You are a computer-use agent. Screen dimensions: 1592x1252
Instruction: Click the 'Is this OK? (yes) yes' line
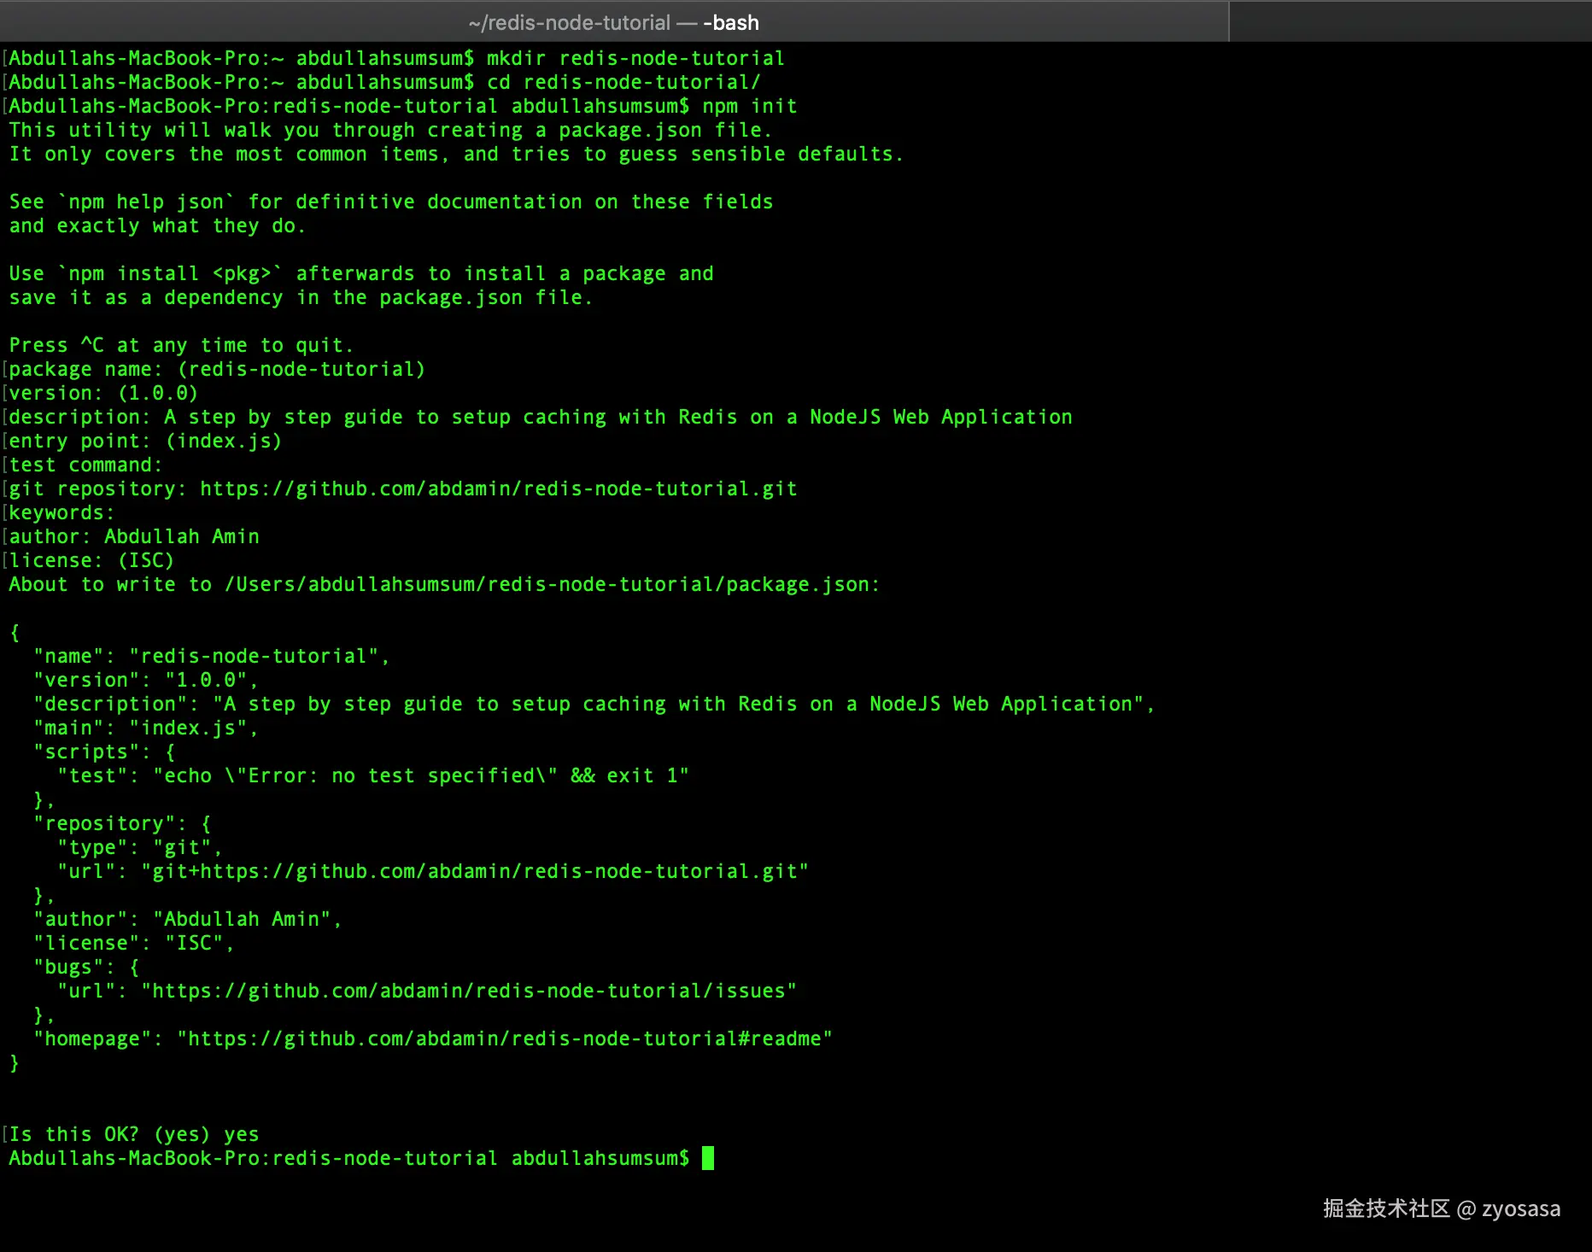click(133, 1134)
